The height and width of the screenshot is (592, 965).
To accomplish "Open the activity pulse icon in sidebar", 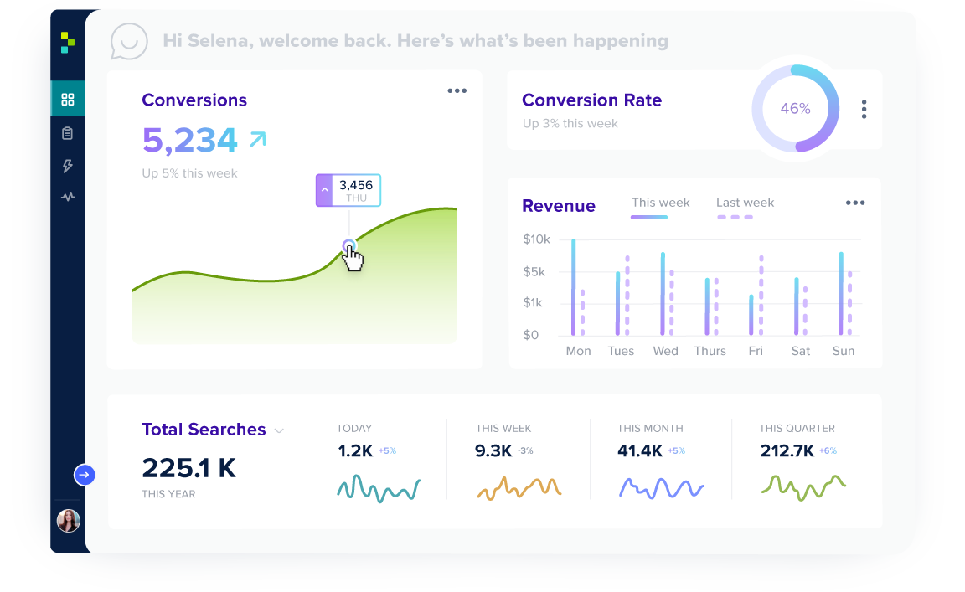I will click(x=68, y=197).
